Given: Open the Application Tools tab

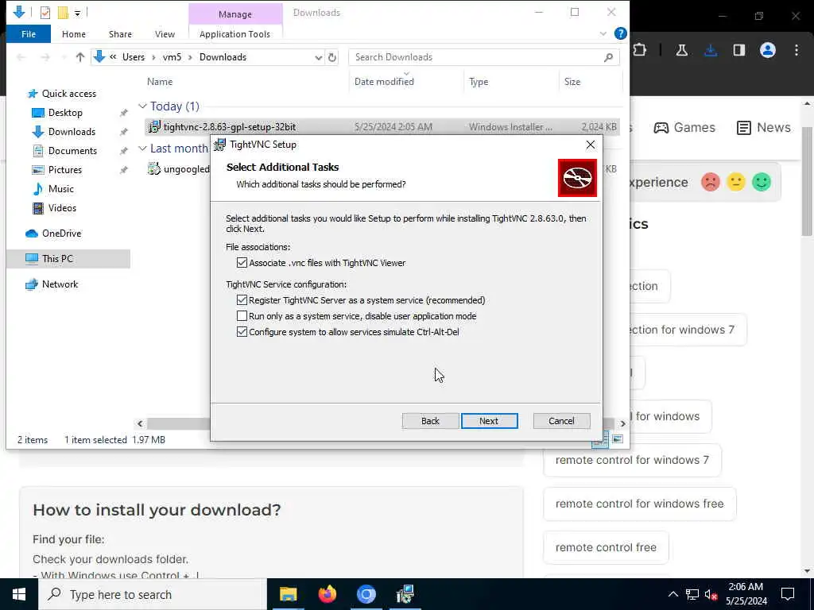Looking at the screenshot, I should pos(235,34).
